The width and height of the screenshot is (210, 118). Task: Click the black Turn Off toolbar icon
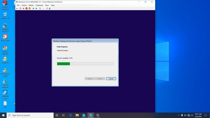coord(23,9)
